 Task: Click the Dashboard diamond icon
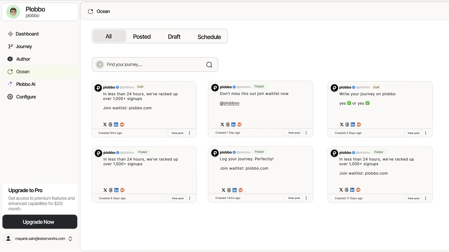point(10,34)
